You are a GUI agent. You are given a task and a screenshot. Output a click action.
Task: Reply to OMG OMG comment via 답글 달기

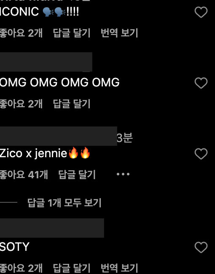[x=72, y=104]
